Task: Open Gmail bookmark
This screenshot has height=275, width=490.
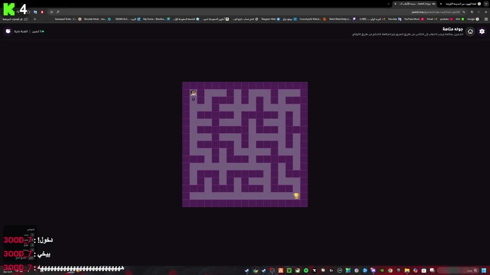Action: click(432, 19)
